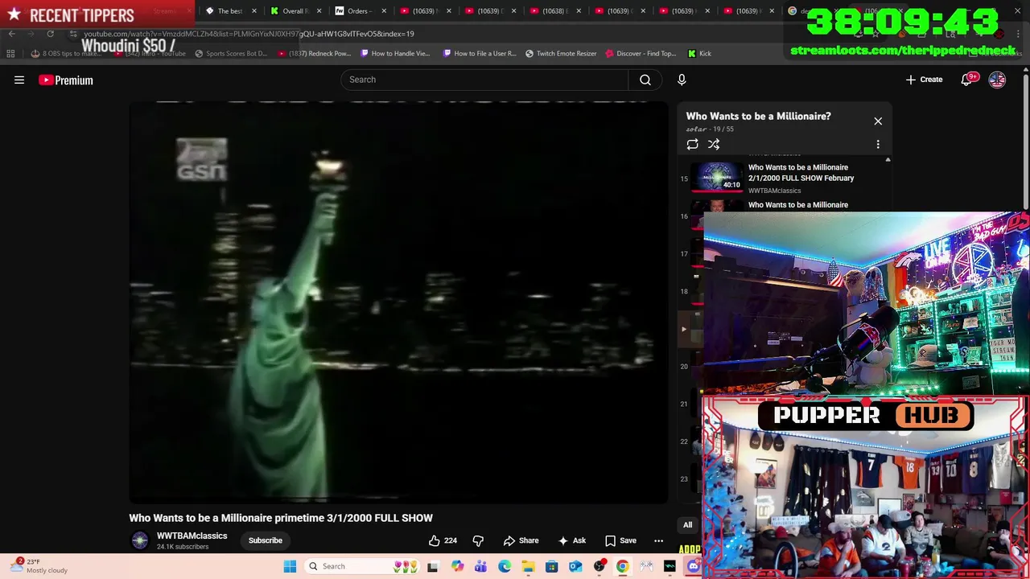Open YouTube notifications bell
The width and height of the screenshot is (1030, 579).
point(966,80)
